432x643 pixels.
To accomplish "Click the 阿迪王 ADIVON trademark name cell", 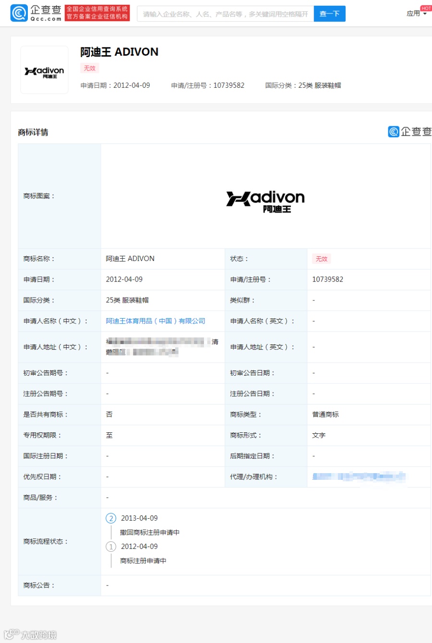I will pyautogui.click(x=130, y=259).
